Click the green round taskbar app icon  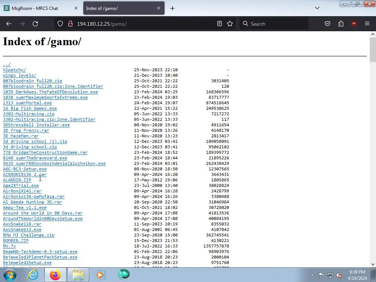tap(124, 274)
